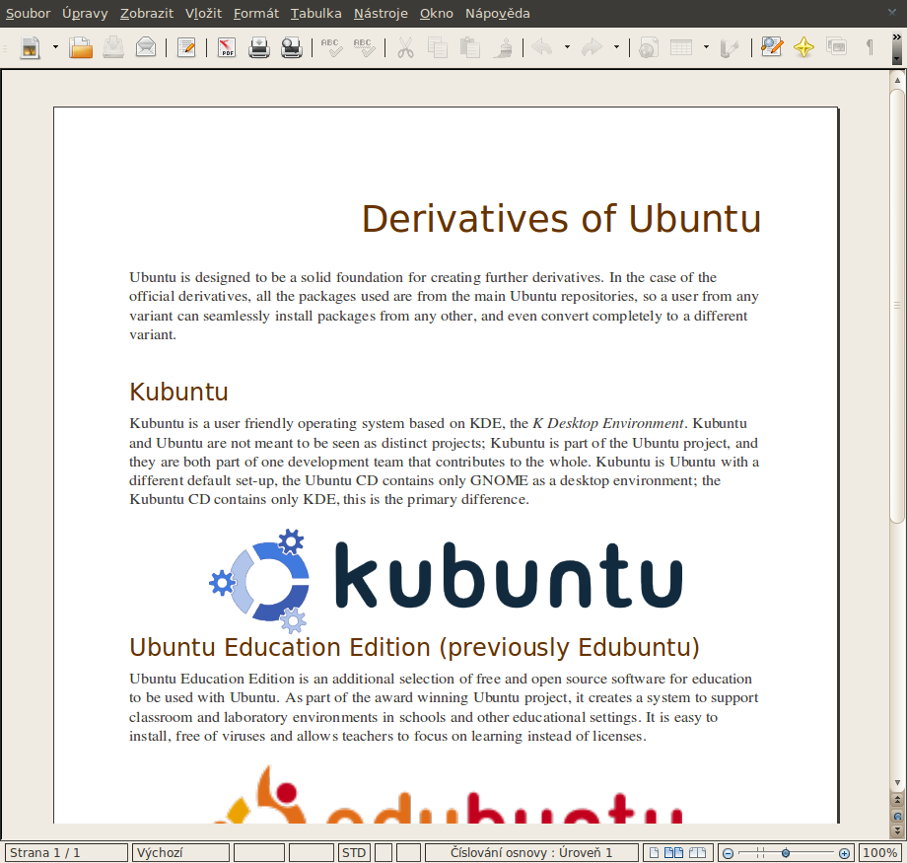Toggle the STD selection mode field
The image size is (907, 863).
tap(354, 852)
